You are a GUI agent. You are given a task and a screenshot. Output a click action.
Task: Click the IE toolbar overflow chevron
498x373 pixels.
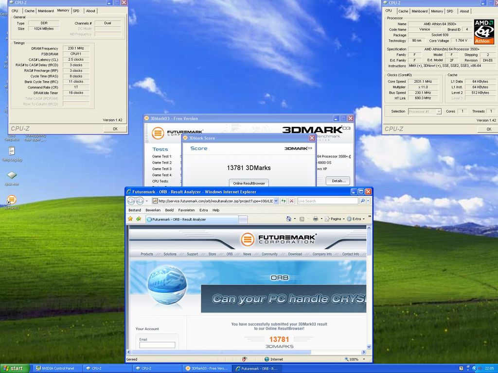point(370,217)
